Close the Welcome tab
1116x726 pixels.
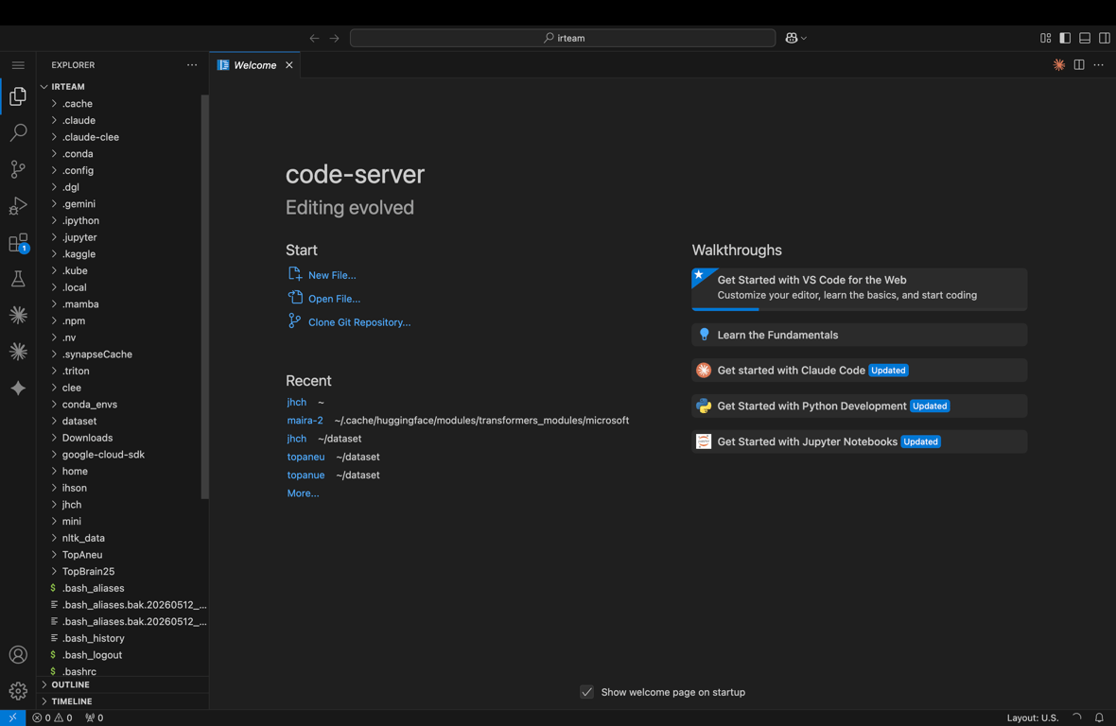[289, 64]
